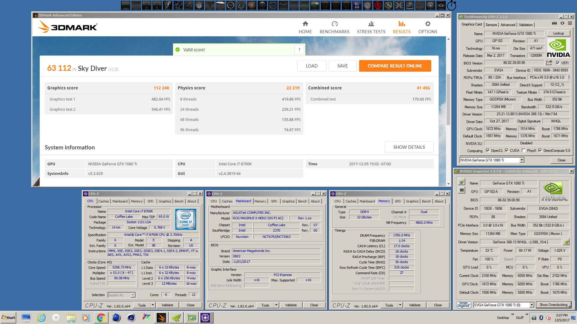Refresh GPU-Z with the refresh icon
This screenshot has width=577, height=324.
(x=562, y=23)
